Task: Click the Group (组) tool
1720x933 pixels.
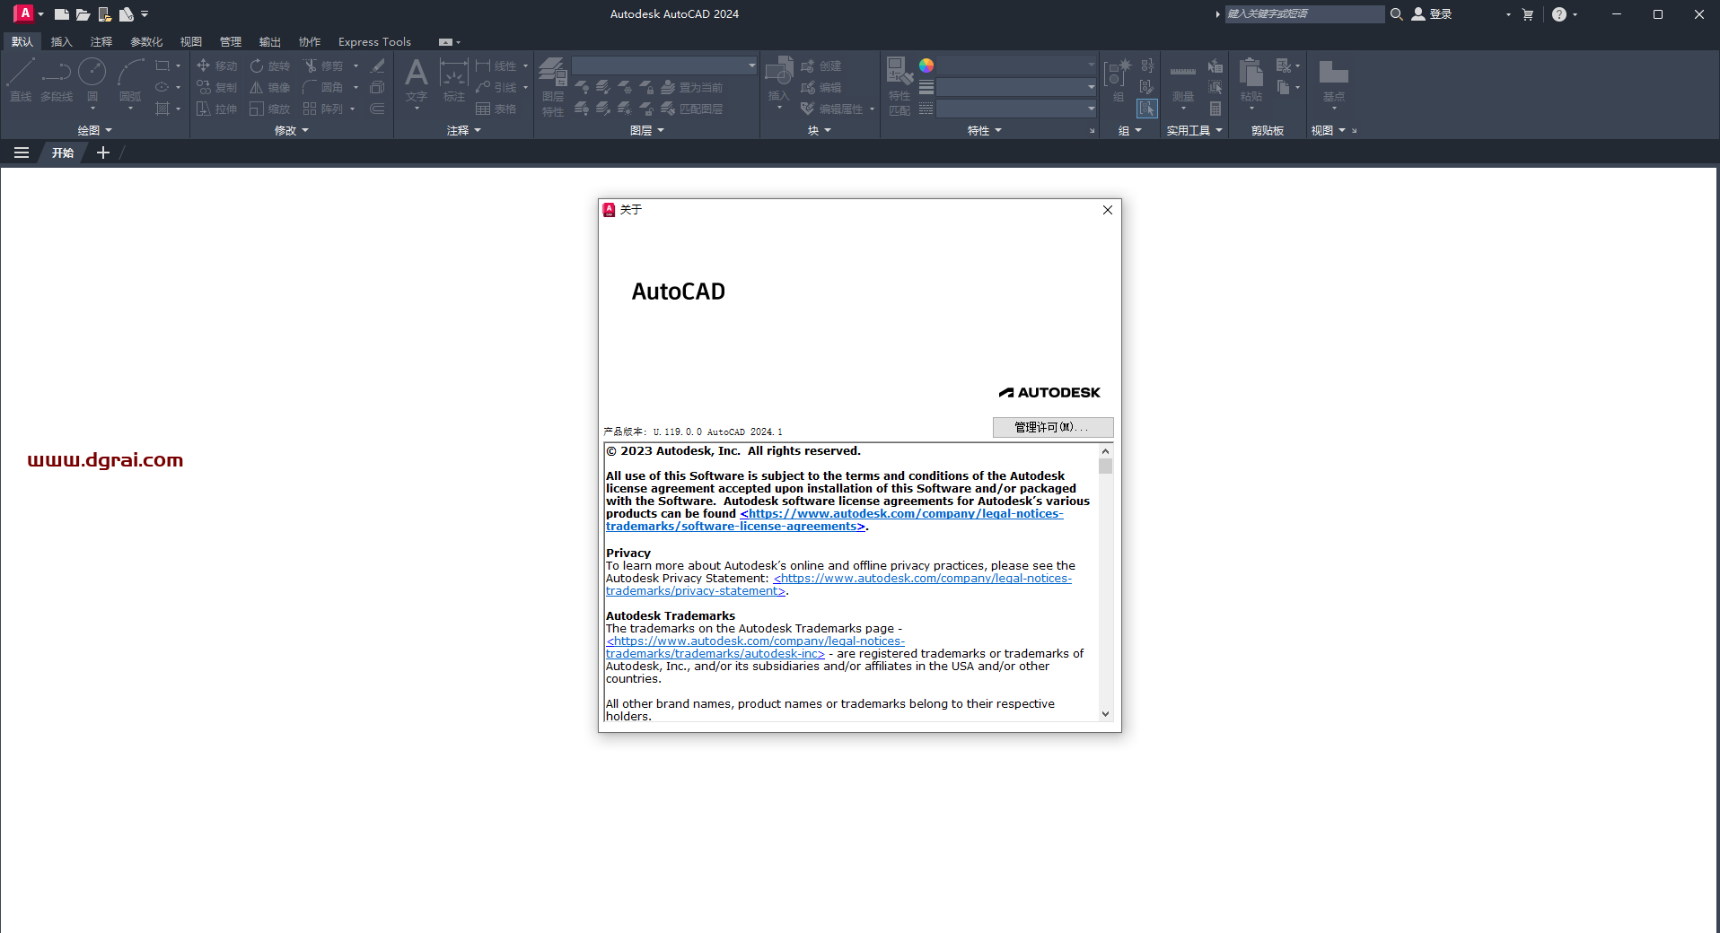Action: pos(1119,80)
